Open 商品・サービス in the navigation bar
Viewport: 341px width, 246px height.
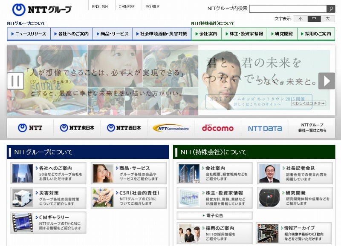coord(113,34)
